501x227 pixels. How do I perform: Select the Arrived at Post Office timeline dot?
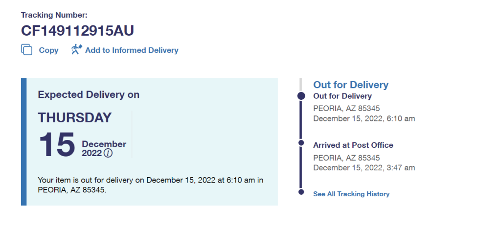301,143
